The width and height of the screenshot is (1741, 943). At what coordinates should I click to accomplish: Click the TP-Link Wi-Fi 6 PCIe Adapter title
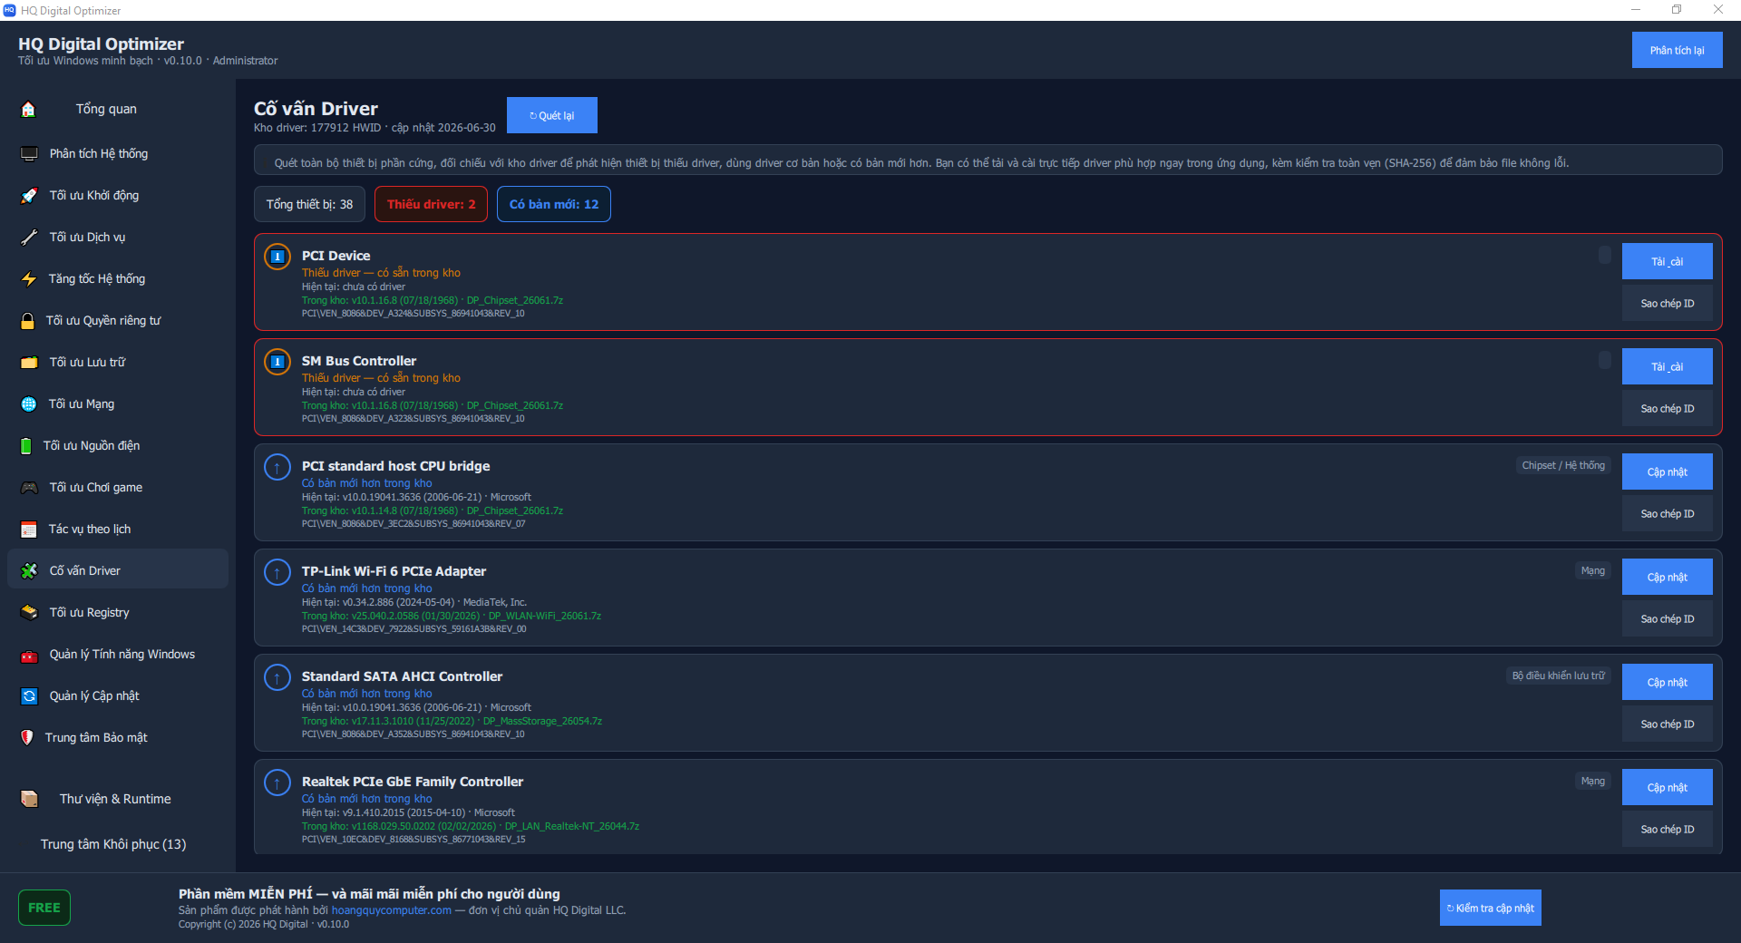[x=394, y=571]
